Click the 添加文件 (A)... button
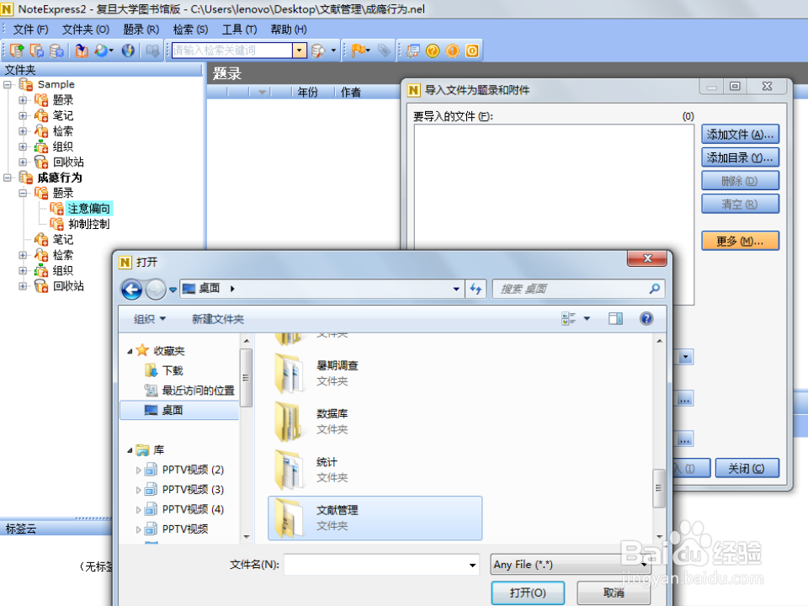 coord(740,135)
